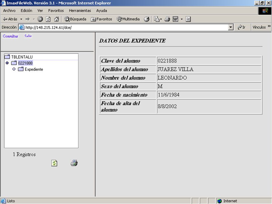The image size is (272, 204).
Task: Expand the Expediente node bullet
Action: tap(14, 69)
